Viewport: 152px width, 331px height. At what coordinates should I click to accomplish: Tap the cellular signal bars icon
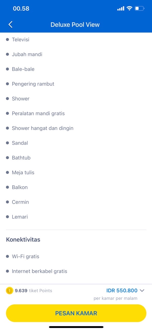tap(121, 9)
